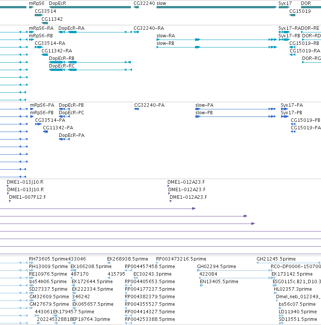Select EST SD13551.5prime
The height and width of the screenshot is (325, 321).
coord(298,319)
